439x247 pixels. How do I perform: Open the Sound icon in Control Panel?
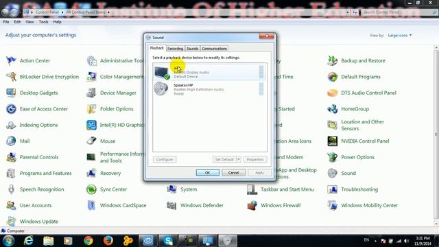333,173
